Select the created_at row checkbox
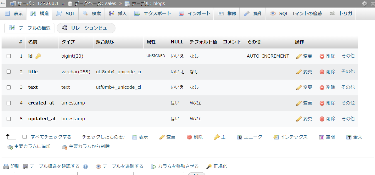Viewport: 375px width, 175px height. point(9,103)
